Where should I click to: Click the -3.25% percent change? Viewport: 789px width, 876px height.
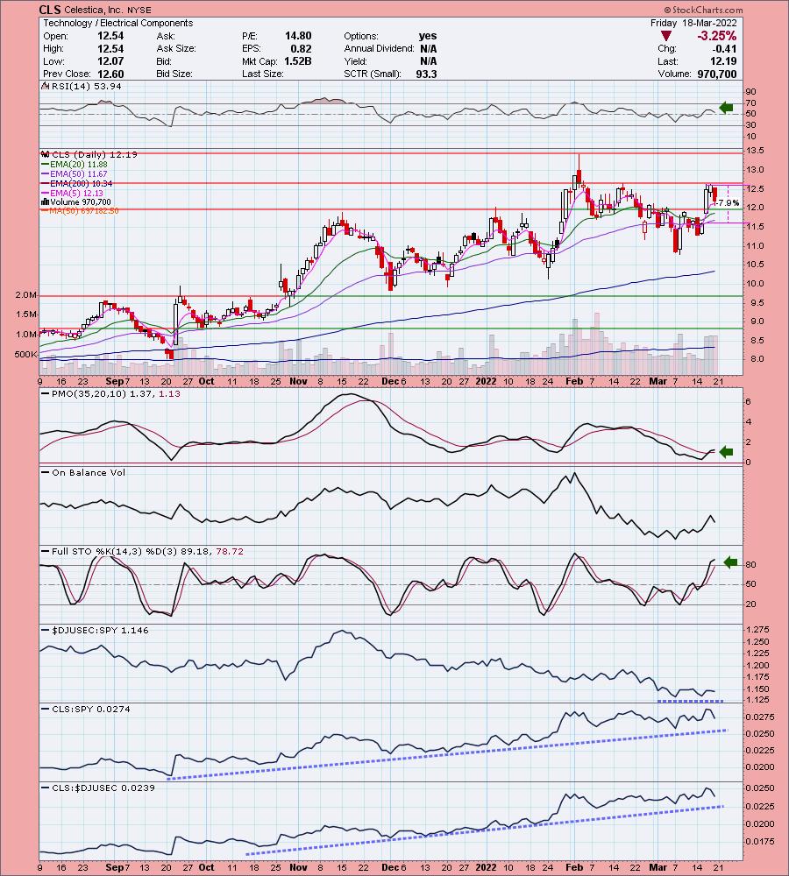[716, 36]
